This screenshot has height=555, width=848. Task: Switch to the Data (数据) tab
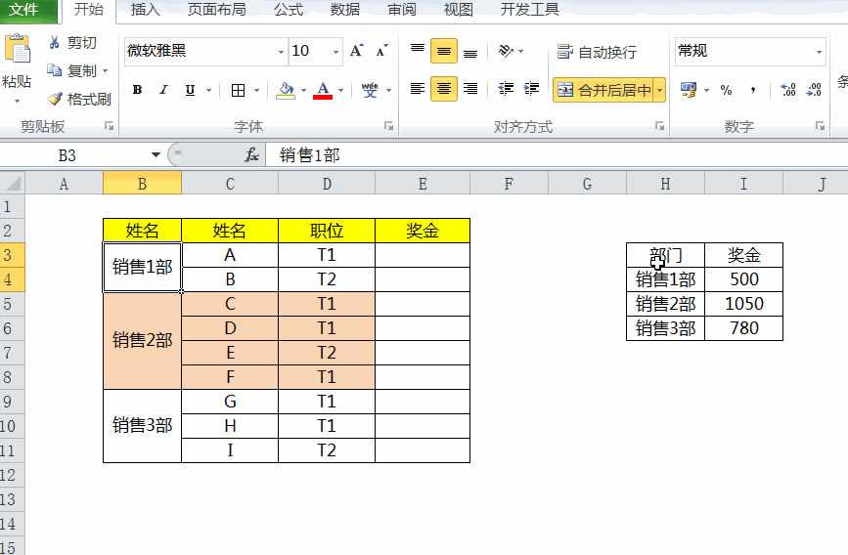(345, 10)
